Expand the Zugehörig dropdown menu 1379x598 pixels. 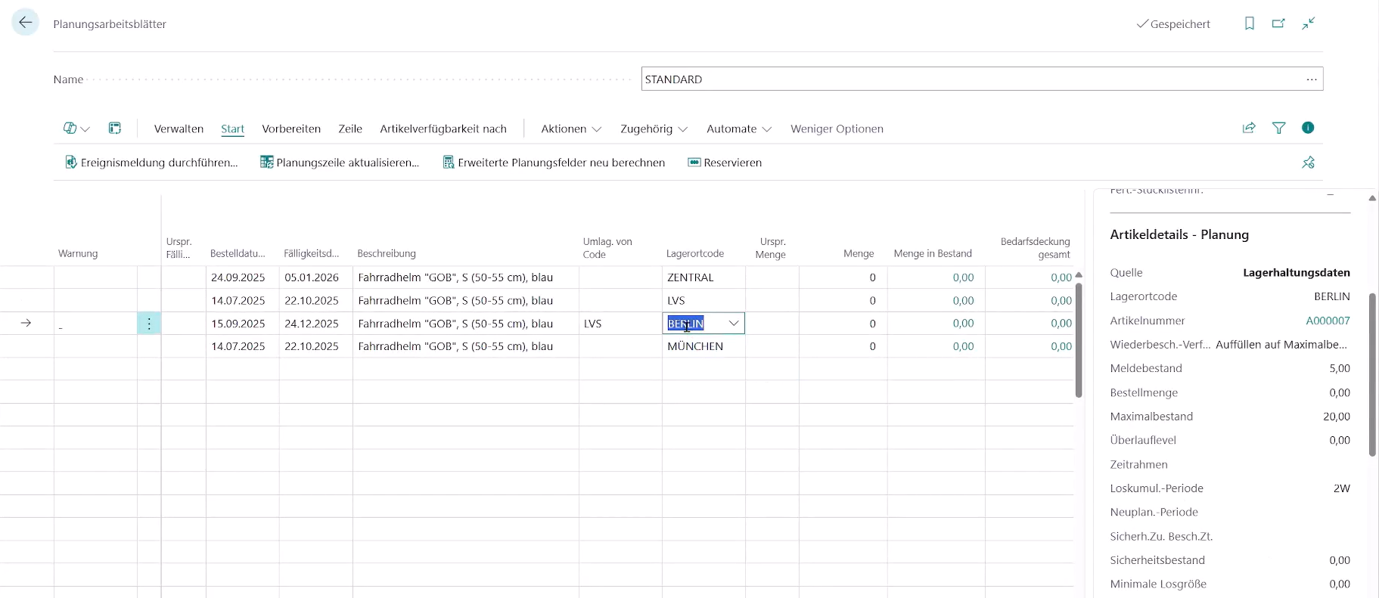(654, 129)
